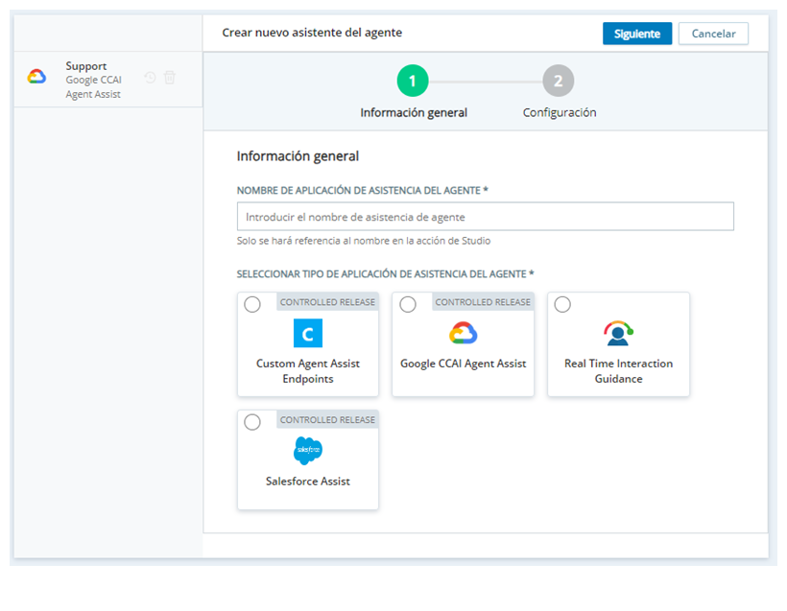The width and height of the screenshot is (787, 611).
Task: Click the Controlled Release badge on Google CCAI card
Action: [483, 302]
